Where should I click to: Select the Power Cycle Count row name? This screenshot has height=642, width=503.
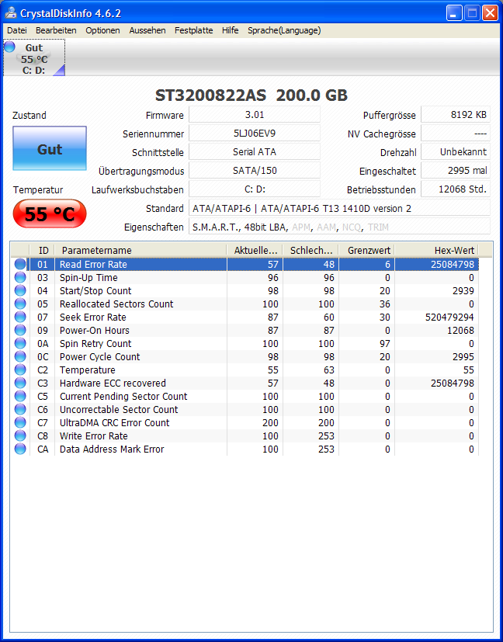pyautogui.click(x=99, y=356)
